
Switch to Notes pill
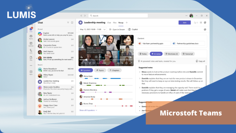[x=143, y=54]
